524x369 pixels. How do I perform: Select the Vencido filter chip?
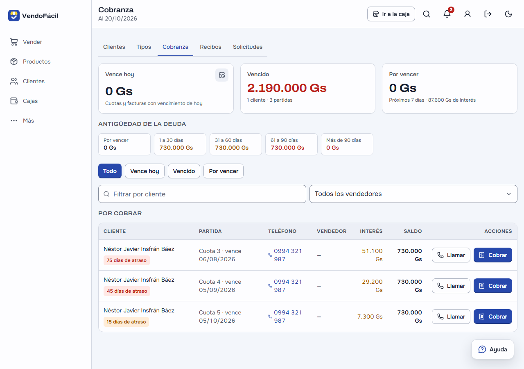click(x=184, y=171)
